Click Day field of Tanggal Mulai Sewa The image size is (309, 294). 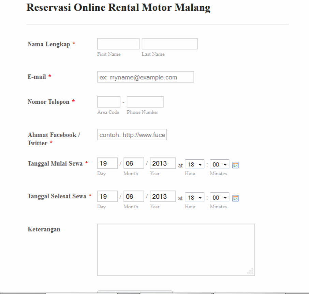pos(107,163)
